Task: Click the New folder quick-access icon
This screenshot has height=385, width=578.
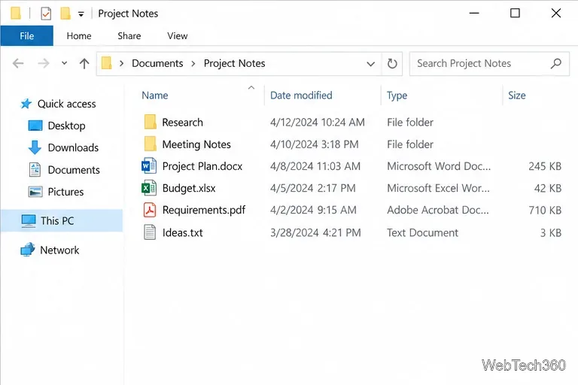Action: (x=65, y=14)
